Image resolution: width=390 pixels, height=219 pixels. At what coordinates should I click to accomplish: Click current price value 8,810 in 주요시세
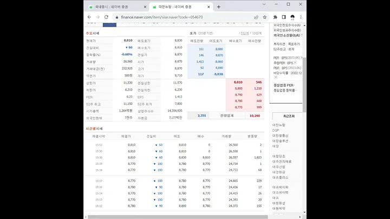click(128, 40)
